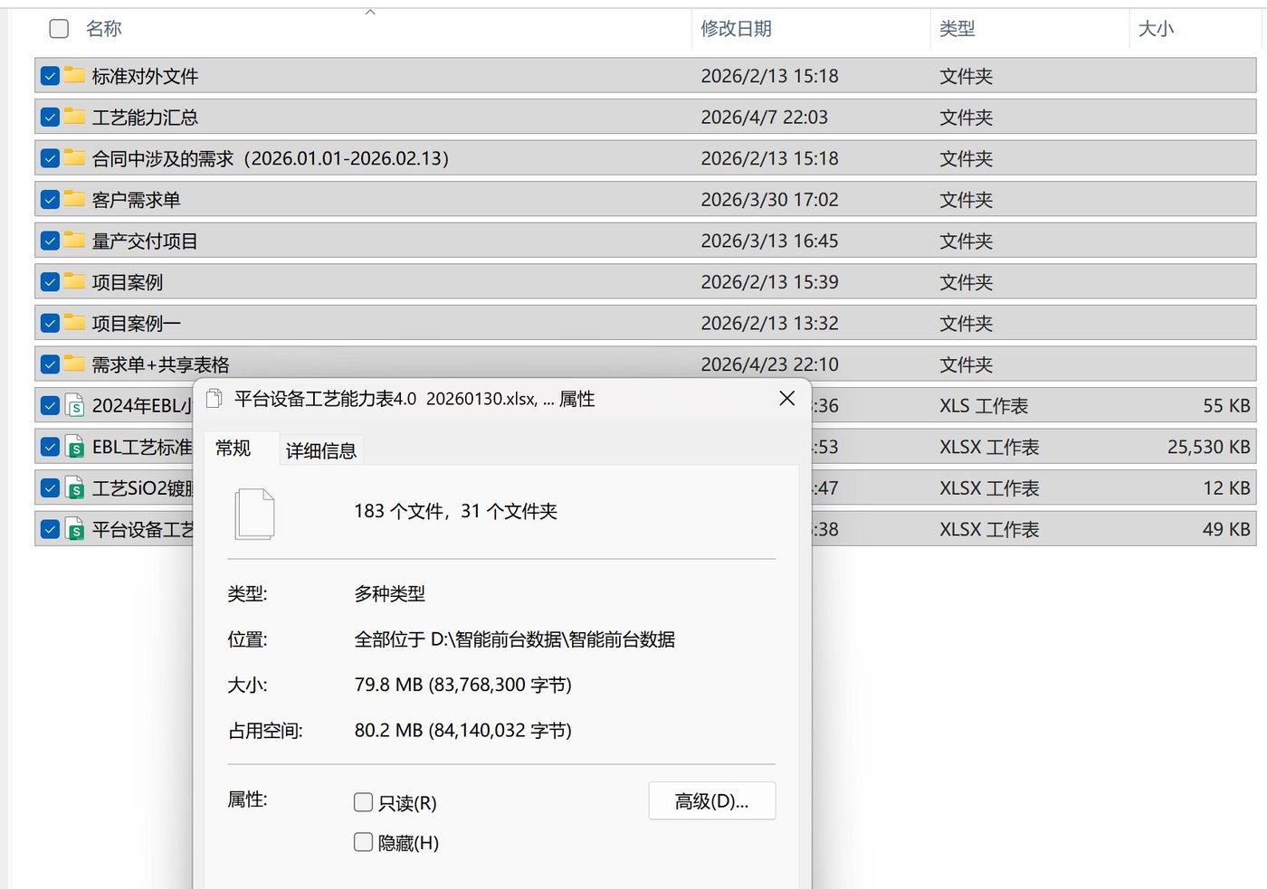Enable the 隐藏(H) attribute checkbox
The height and width of the screenshot is (889, 1267).
(x=363, y=842)
